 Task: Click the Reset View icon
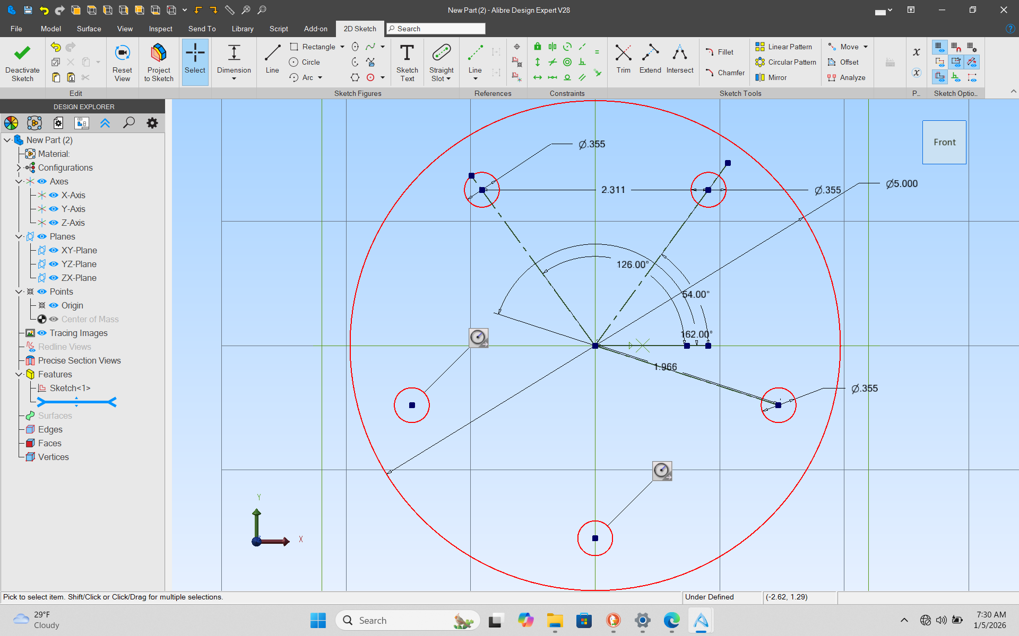[122, 54]
